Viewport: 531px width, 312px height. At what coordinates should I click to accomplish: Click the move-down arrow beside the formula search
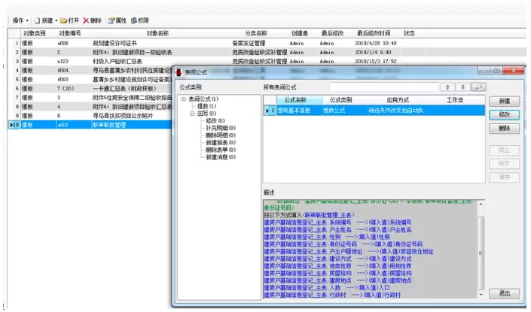[x=463, y=87]
